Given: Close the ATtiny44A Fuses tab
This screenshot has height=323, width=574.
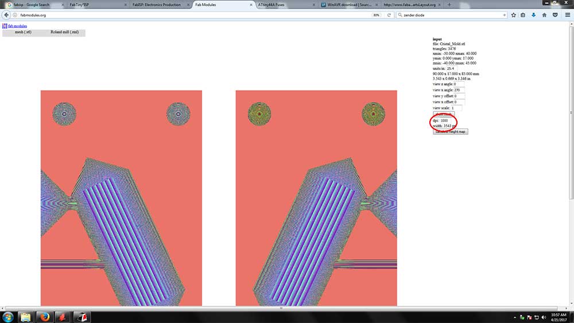Looking at the screenshot, I should point(314,5).
